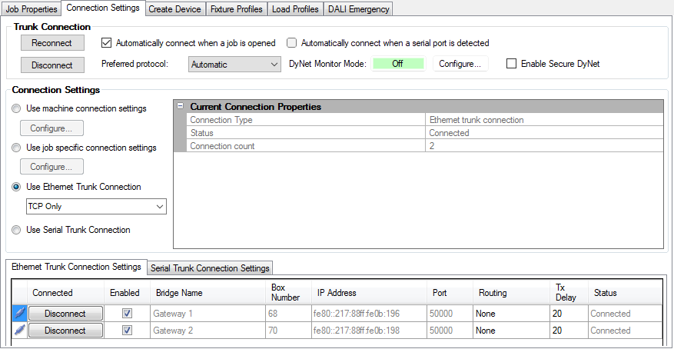The width and height of the screenshot is (674, 349).
Task: Click the Enabled column header
Action: 128,293
